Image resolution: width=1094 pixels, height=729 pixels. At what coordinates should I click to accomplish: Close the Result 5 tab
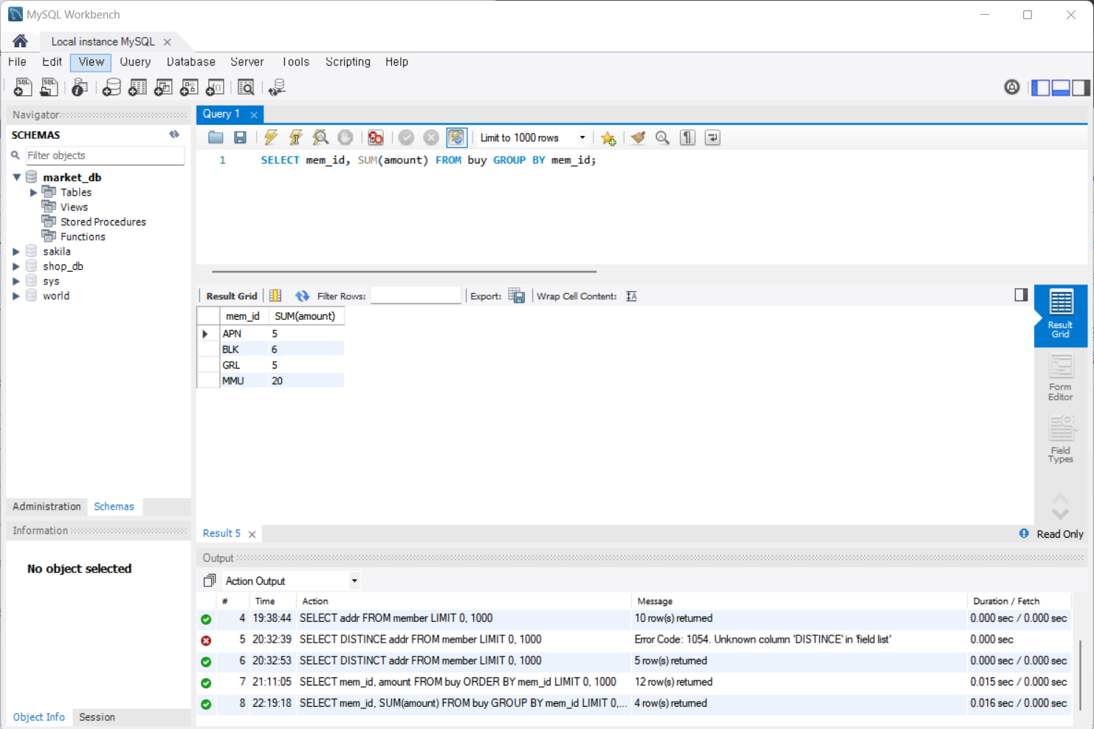[252, 534]
